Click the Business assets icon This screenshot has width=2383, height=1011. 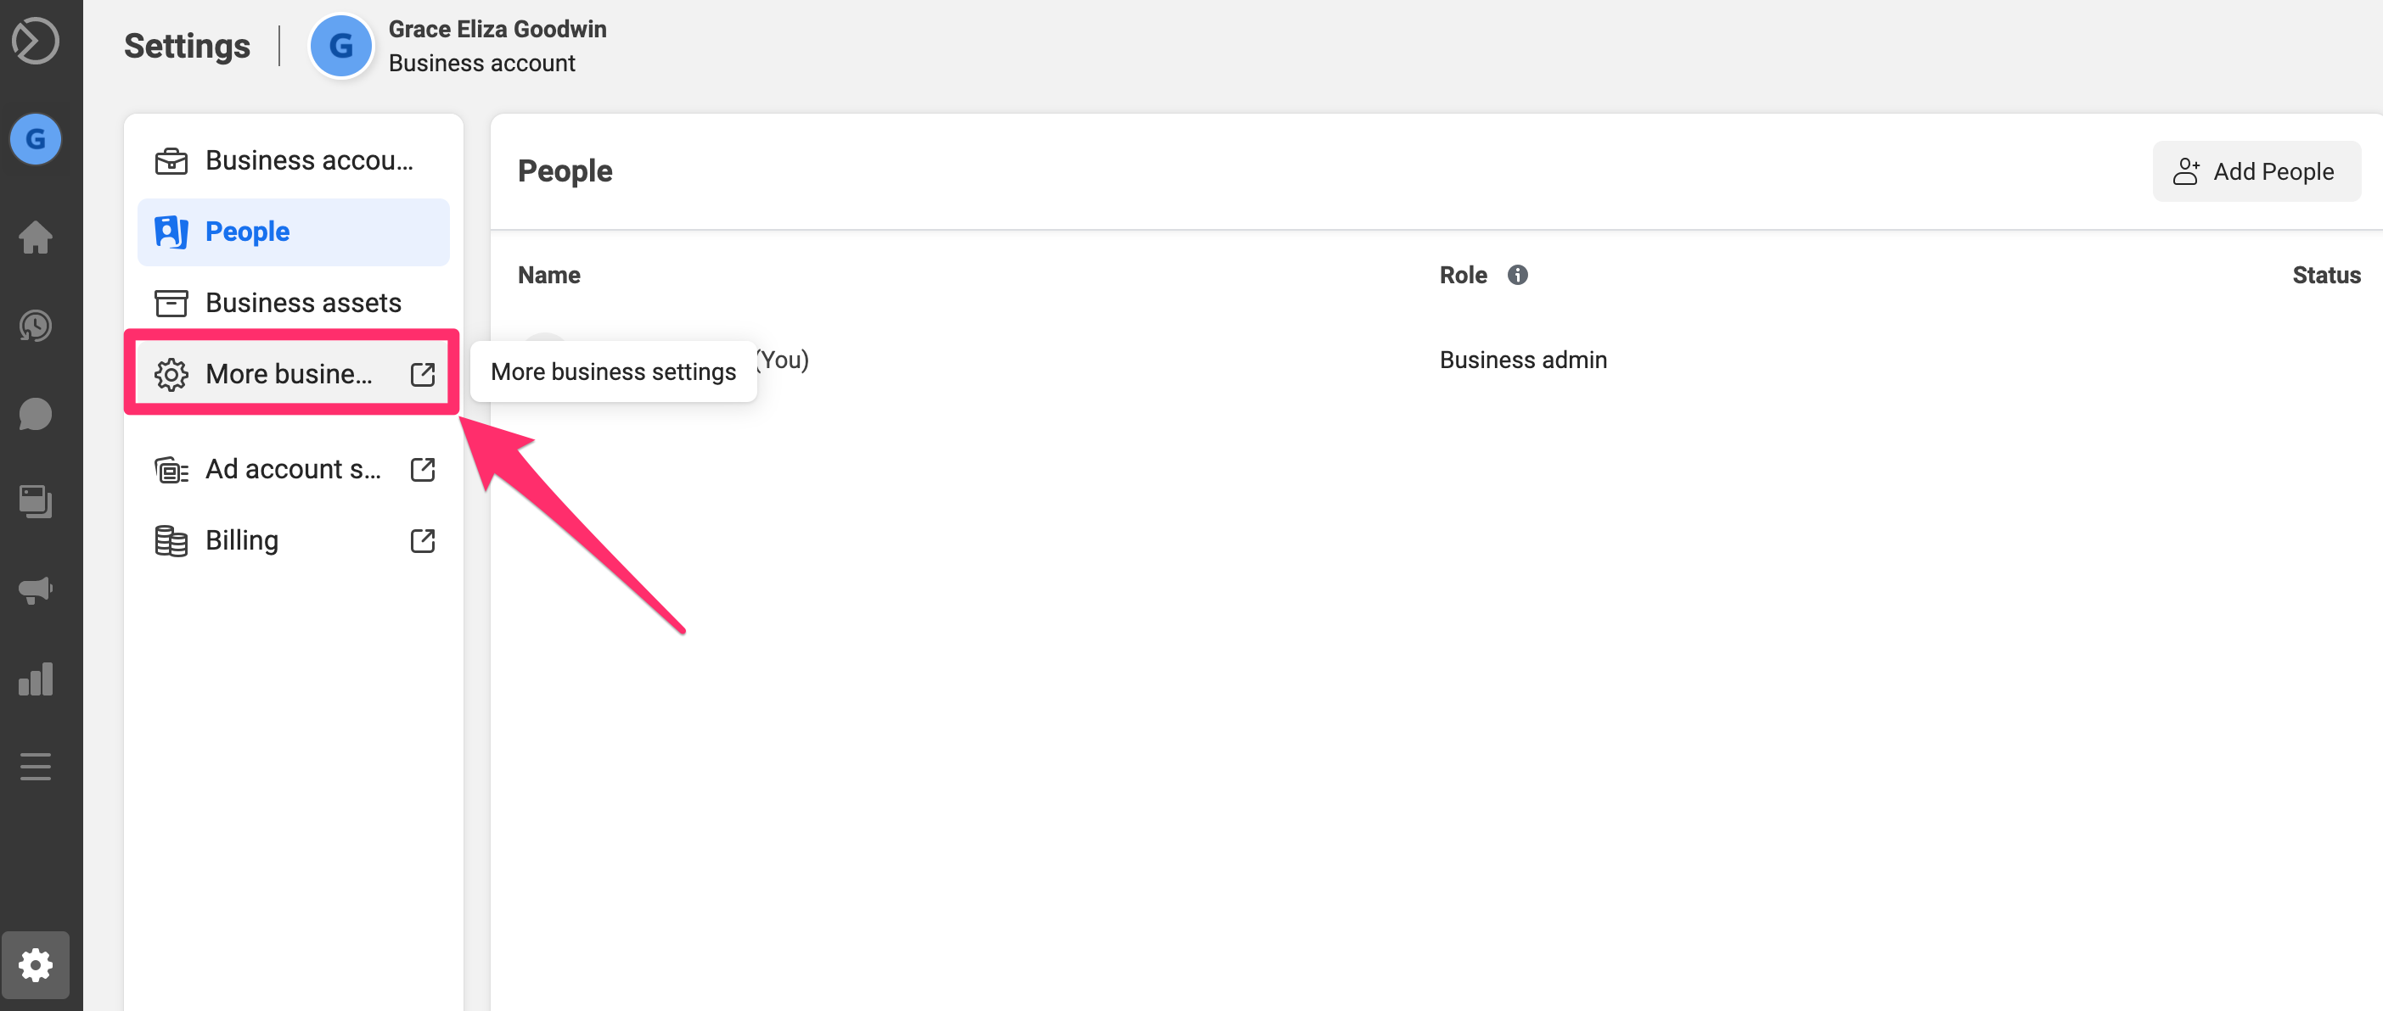(x=169, y=302)
